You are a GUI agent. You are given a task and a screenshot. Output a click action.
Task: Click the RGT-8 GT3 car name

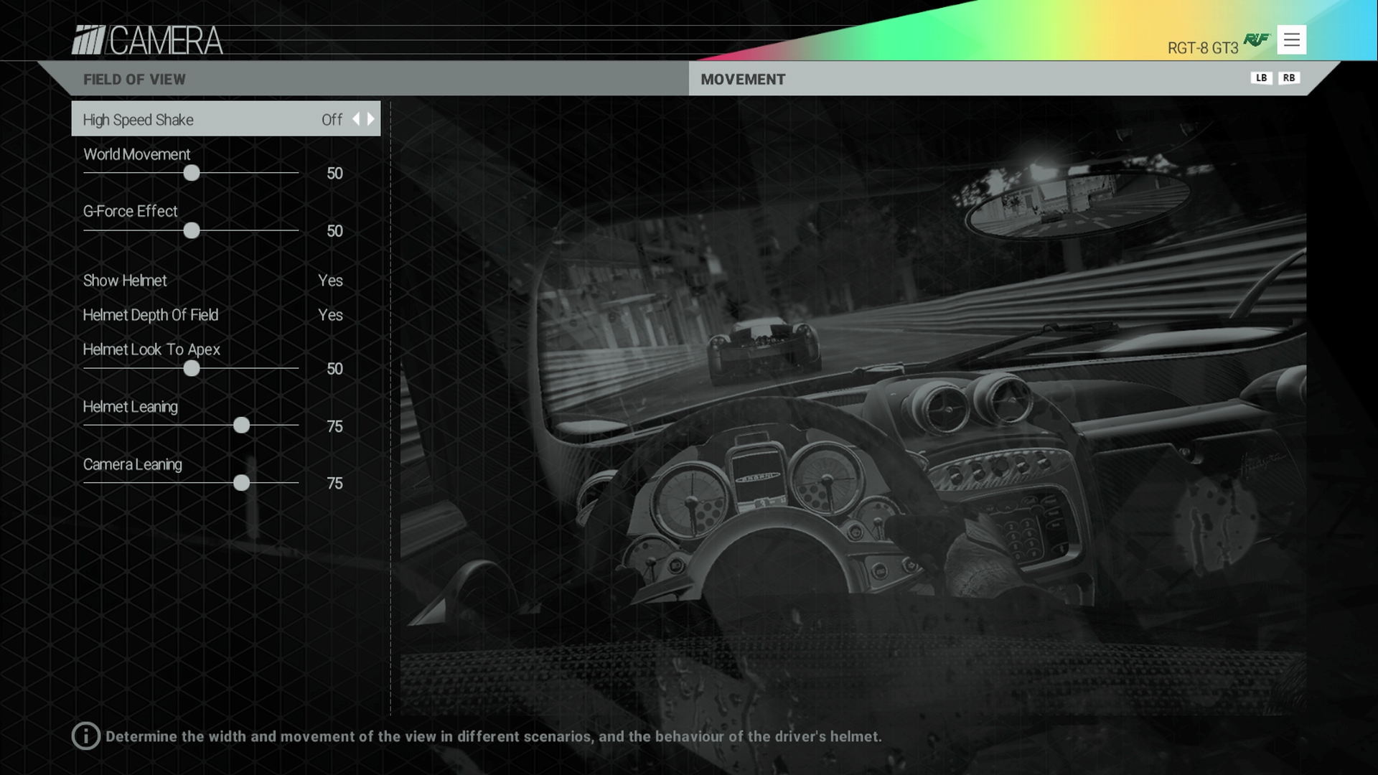[x=1202, y=48]
